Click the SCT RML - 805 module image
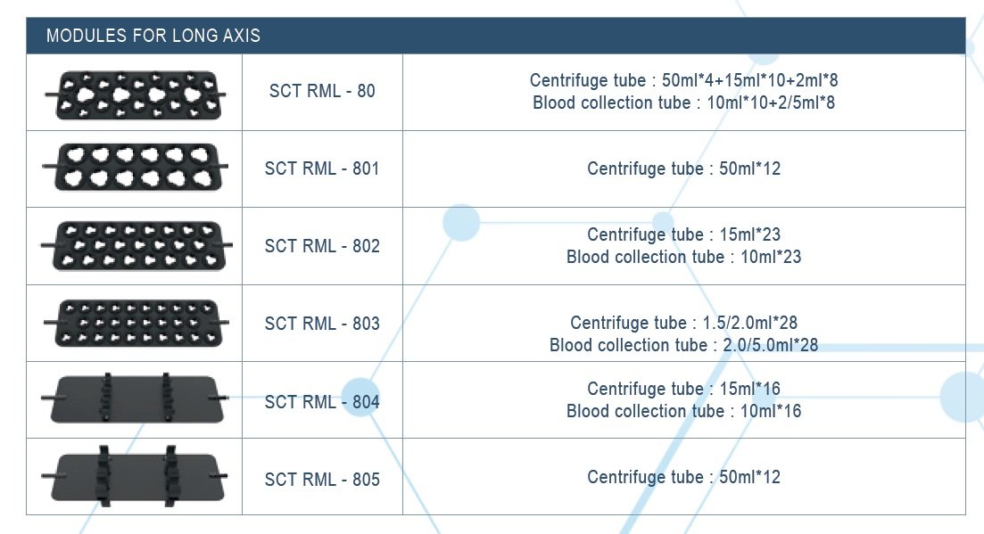Viewport: 984px width, 534px height. [x=135, y=479]
